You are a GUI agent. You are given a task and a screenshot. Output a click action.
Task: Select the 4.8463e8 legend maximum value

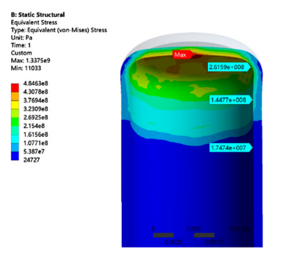point(36,83)
